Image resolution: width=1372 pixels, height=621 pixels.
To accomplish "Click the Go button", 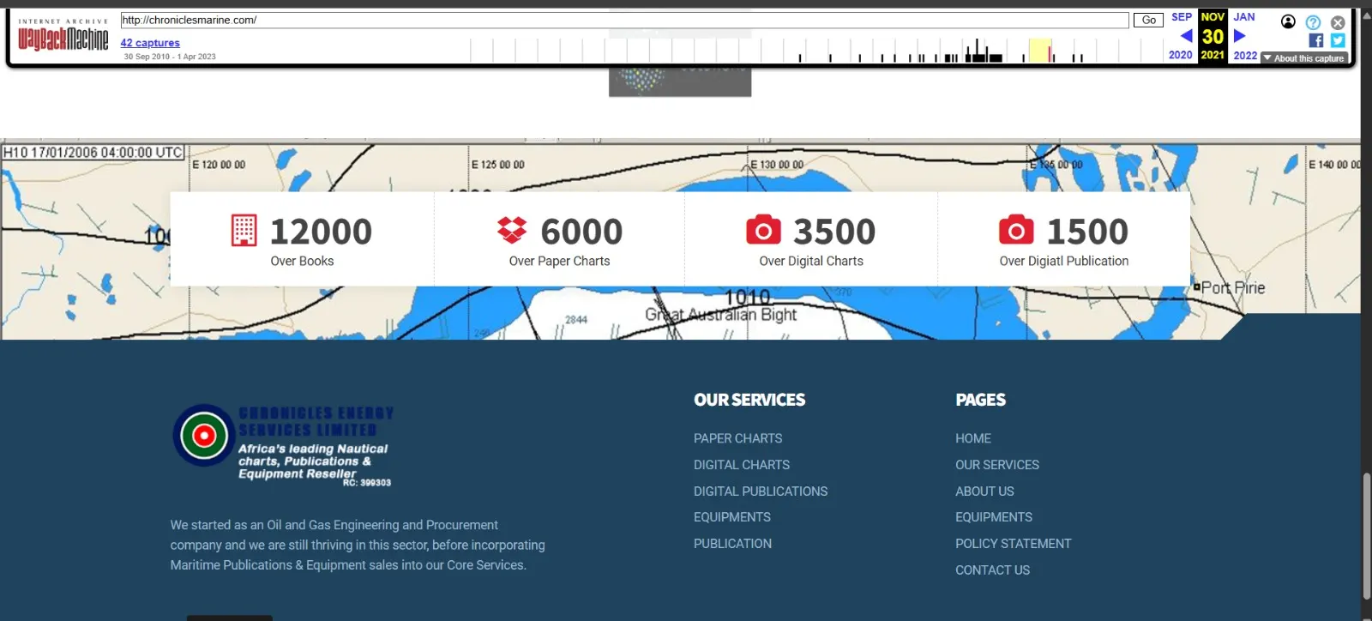I will point(1148,20).
